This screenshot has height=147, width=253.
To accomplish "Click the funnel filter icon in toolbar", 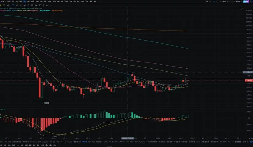I will click(x=40, y=5).
